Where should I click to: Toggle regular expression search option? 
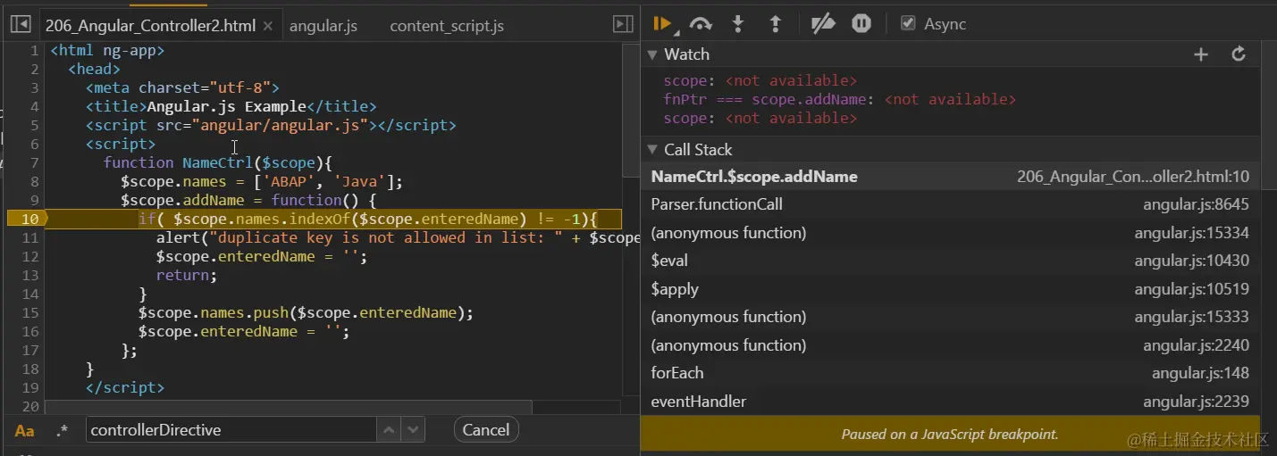point(62,430)
